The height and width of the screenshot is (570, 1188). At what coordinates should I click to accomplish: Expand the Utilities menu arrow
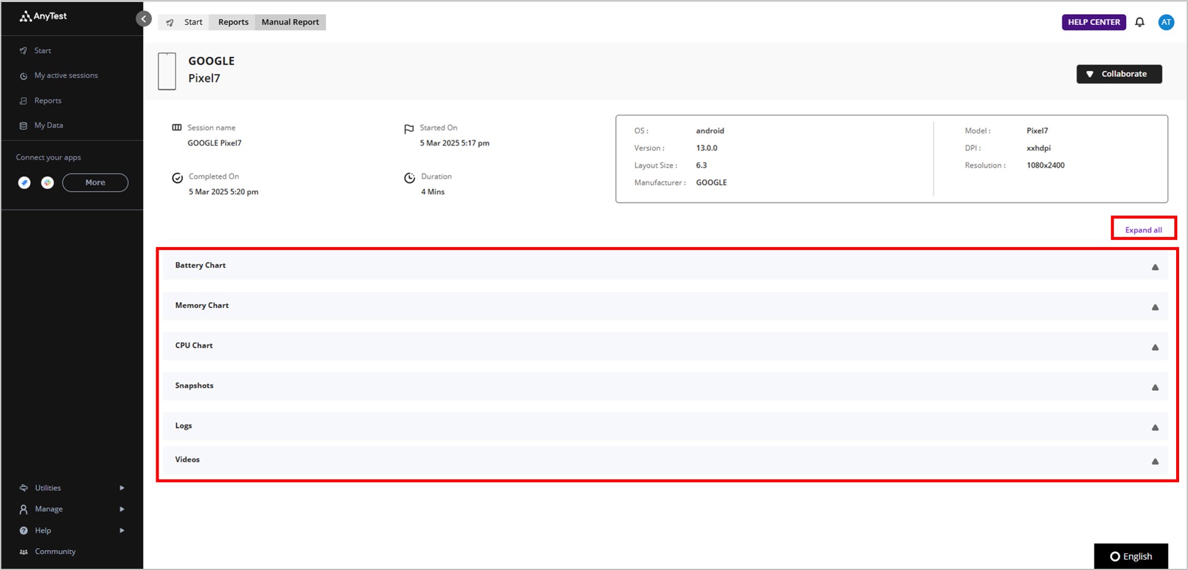coord(122,488)
